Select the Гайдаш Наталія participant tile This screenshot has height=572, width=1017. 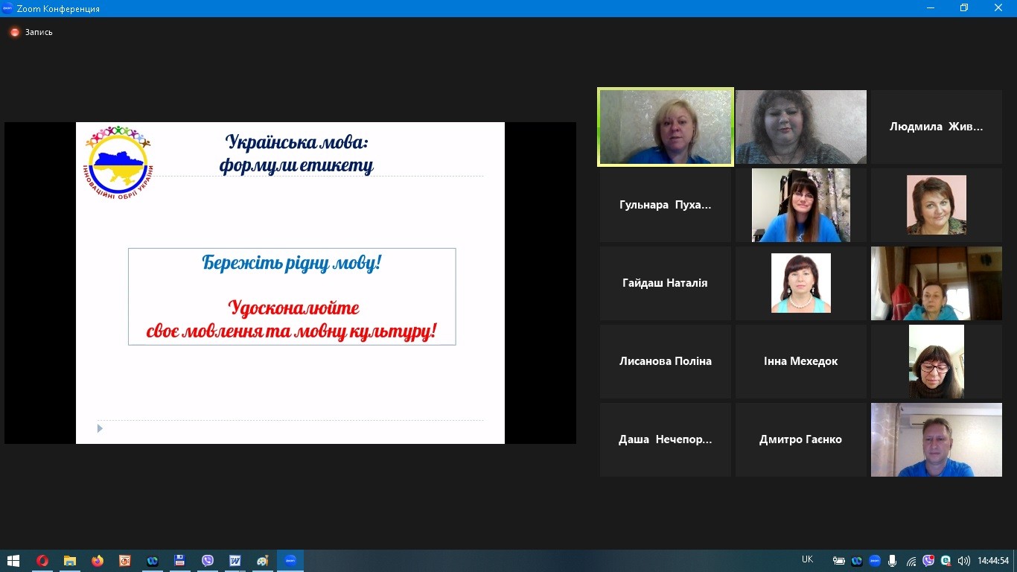point(665,283)
